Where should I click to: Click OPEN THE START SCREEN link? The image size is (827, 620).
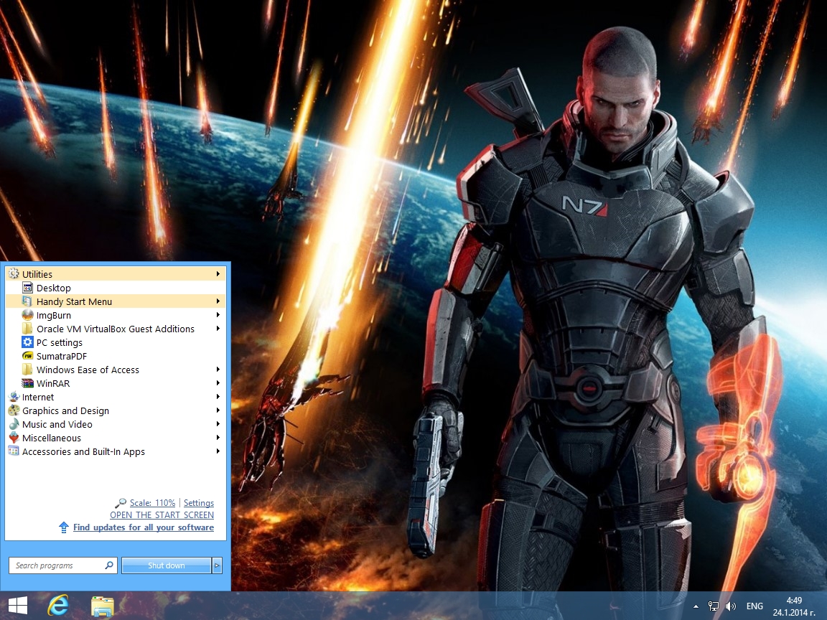point(162,515)
